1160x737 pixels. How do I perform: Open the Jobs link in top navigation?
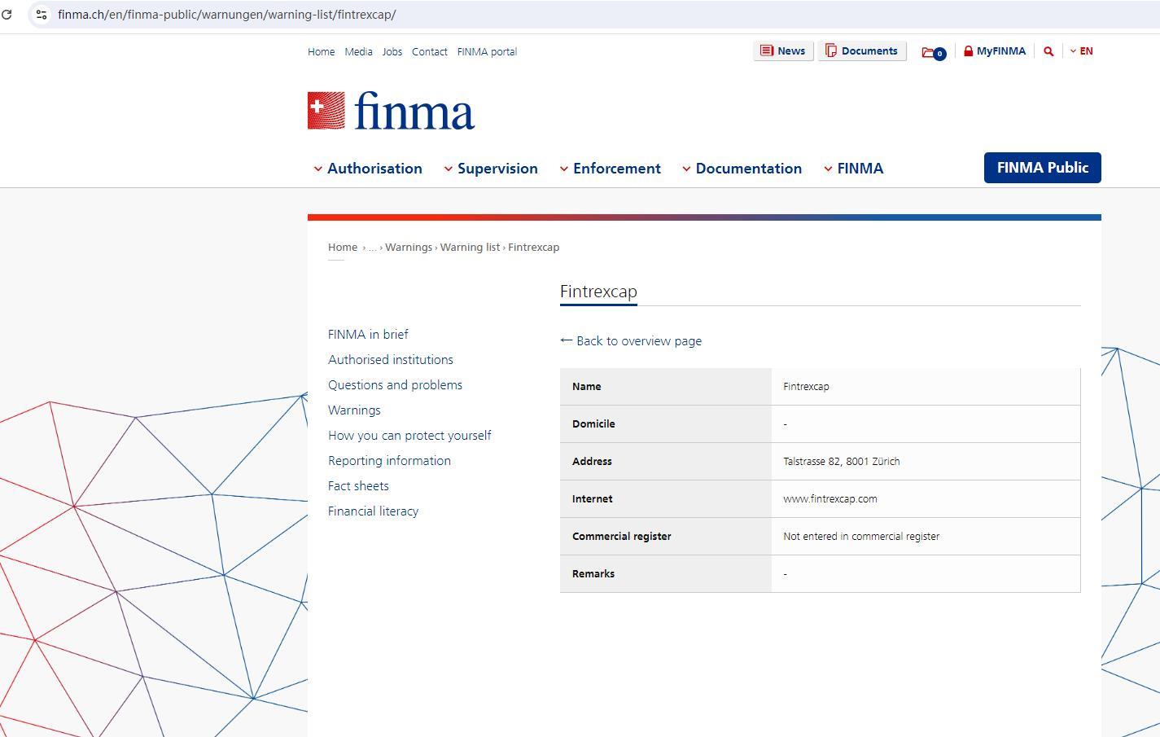(392, 52)
